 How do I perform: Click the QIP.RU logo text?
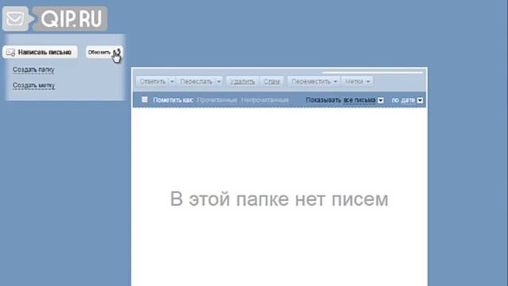tap(71, 19)
